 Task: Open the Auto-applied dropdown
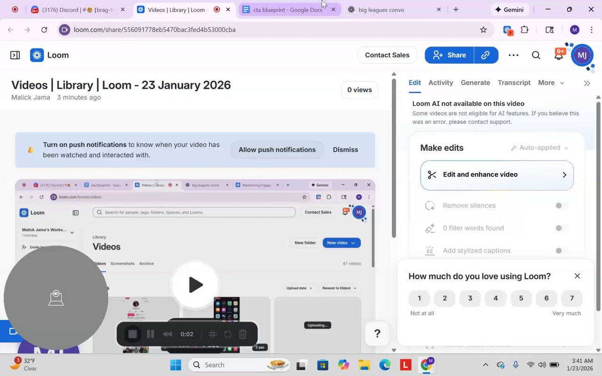pyautogui.click(x=539, y=148)
